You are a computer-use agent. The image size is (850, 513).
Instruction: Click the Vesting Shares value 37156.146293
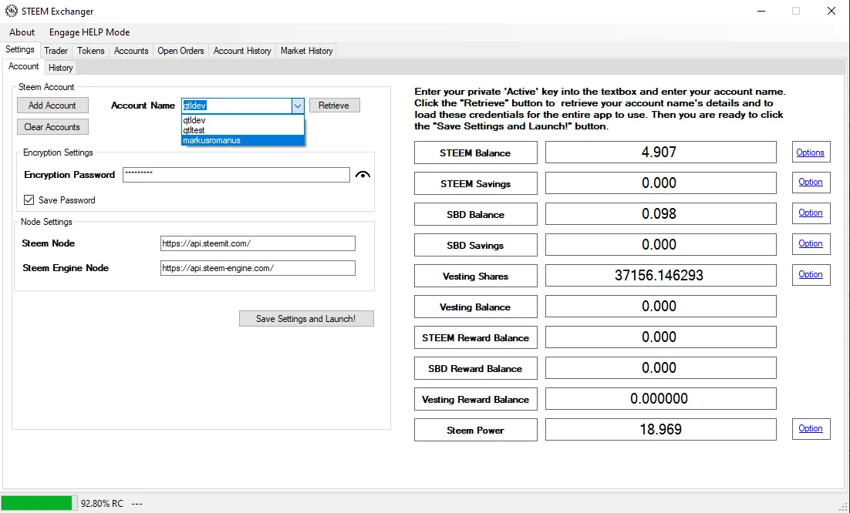tap(660, 276)
